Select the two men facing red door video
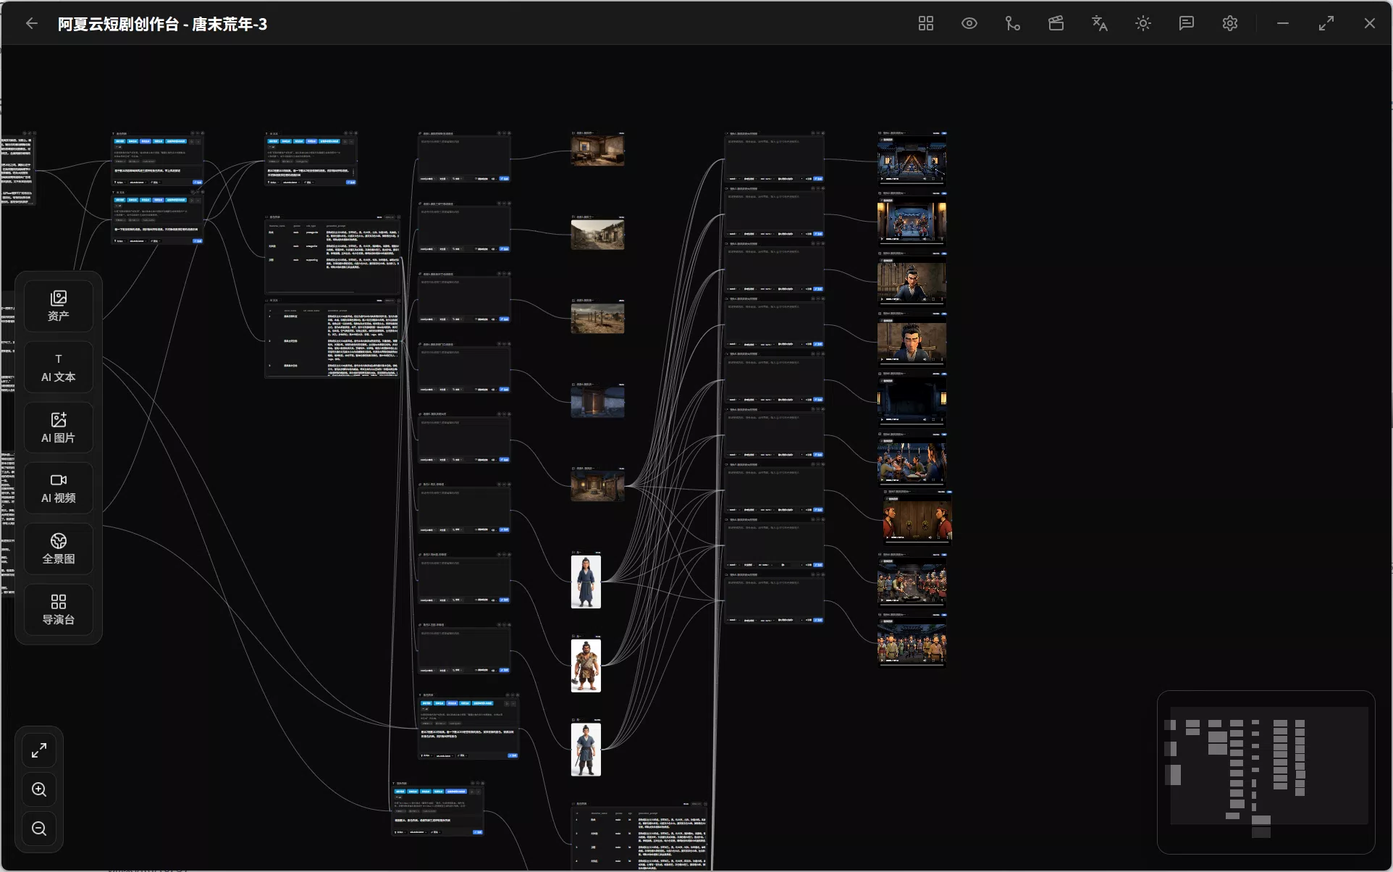 coord(917,519)
